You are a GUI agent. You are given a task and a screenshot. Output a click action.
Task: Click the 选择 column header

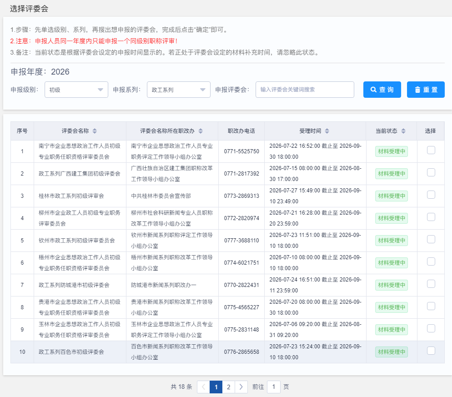pos(430,131)
